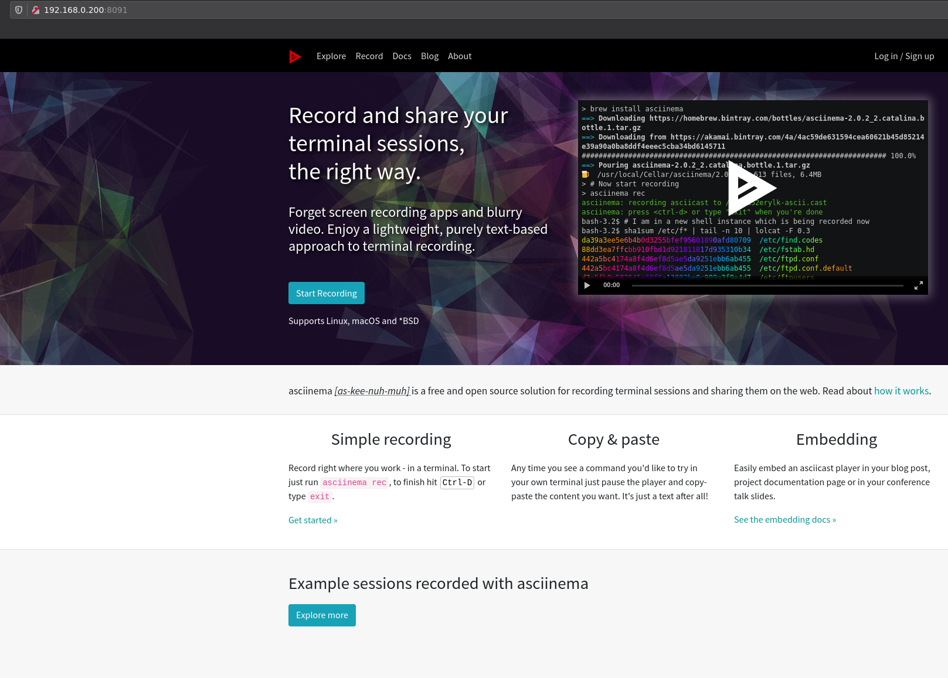Open the Record navigation link
This screenshot has width=948, height=678.
pyautogui.click(x=369, y=56)
